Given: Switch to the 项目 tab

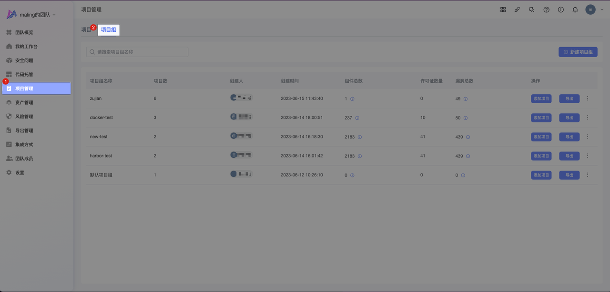Looking at the screenshot, I should (86, 29).
